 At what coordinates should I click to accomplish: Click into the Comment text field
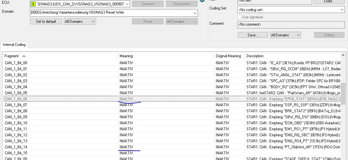pyautogui.click(x=291, y=24)
